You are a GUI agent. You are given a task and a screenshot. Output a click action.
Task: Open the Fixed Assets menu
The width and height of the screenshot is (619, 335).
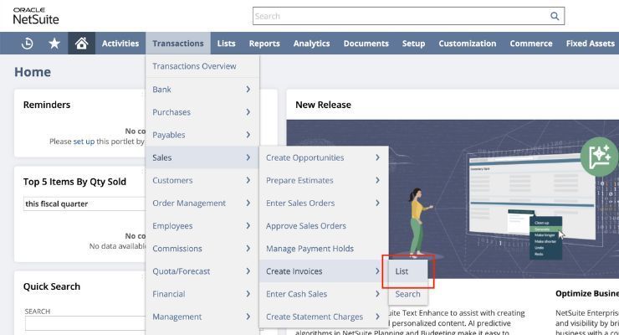point(591,44)
